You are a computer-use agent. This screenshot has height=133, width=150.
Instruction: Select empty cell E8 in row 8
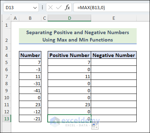click(114, 83)
